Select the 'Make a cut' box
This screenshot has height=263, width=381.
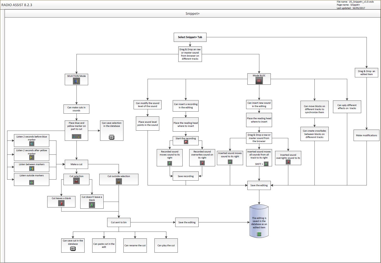pyautogui.click(x=76, y=164)
